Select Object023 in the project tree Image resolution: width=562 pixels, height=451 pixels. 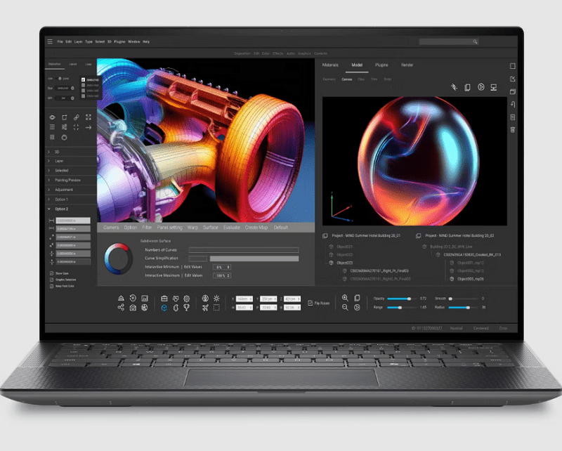pos(344,263)
